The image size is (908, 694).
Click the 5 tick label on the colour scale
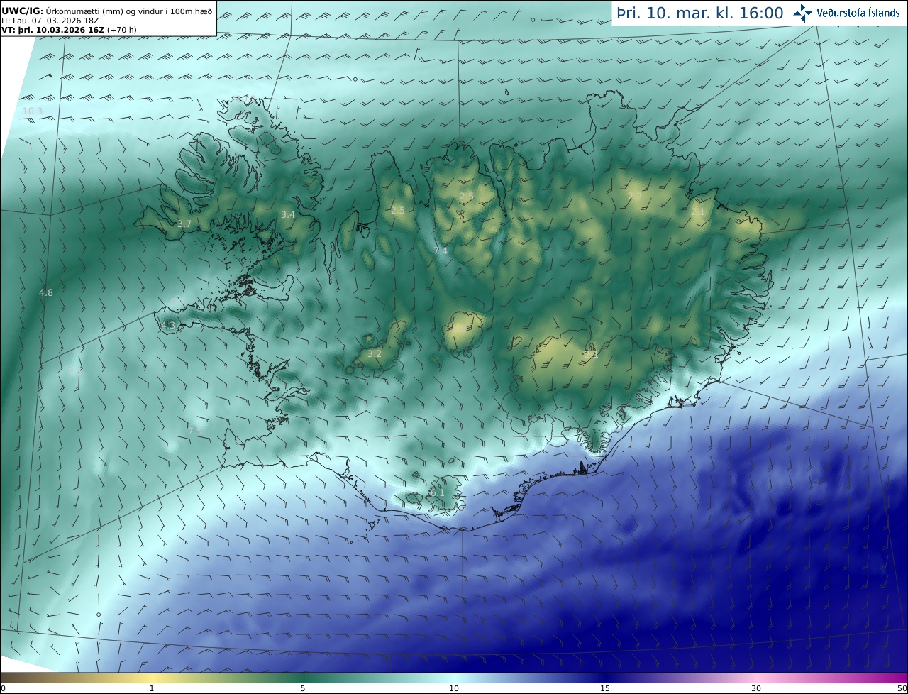coord(303,688)
